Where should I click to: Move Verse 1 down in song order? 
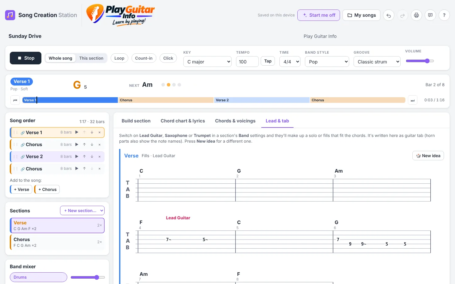coord(92,132)
